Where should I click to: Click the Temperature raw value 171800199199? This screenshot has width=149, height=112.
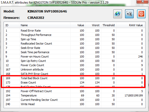click(134, 95)
